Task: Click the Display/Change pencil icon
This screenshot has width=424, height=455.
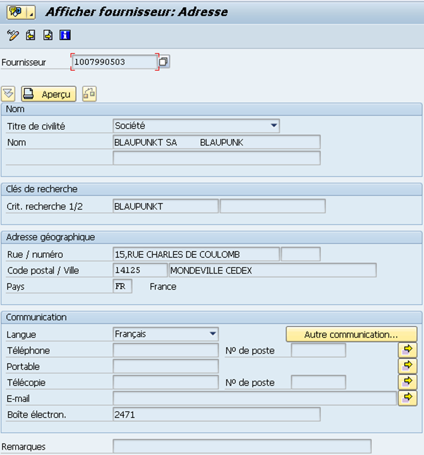Action: tap(13, 36)
